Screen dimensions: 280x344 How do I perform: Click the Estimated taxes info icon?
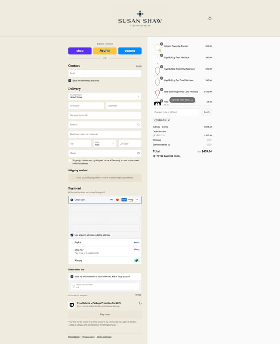(169, 145)
